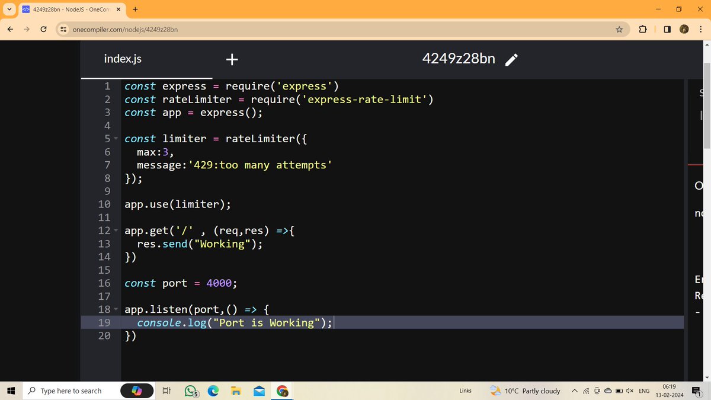Click the browser forward arrow
Viewport: 711px width, 400px height.
(27, 29)
